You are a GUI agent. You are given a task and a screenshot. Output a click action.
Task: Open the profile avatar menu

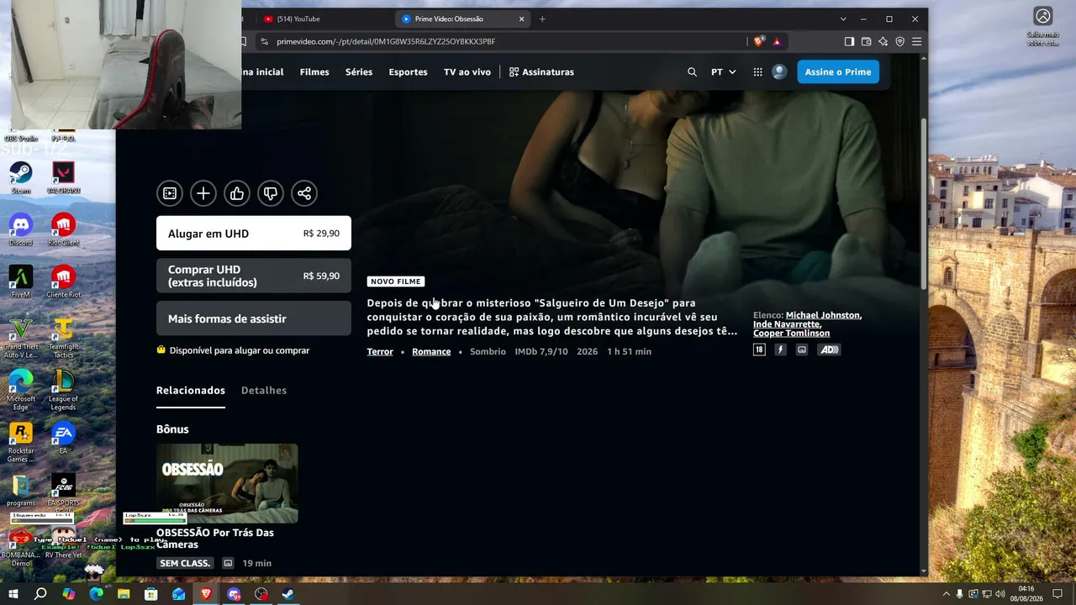779,72
